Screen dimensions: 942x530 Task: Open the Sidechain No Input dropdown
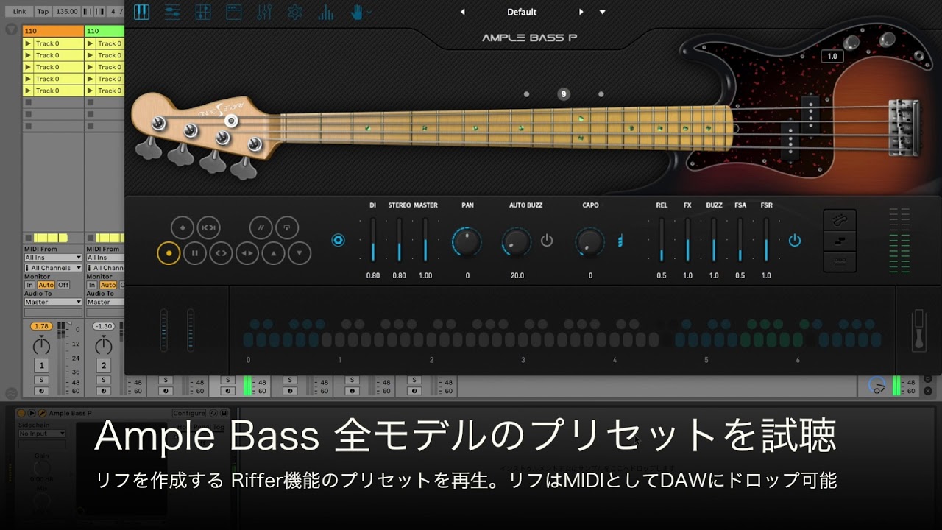(x=42, y=434)
